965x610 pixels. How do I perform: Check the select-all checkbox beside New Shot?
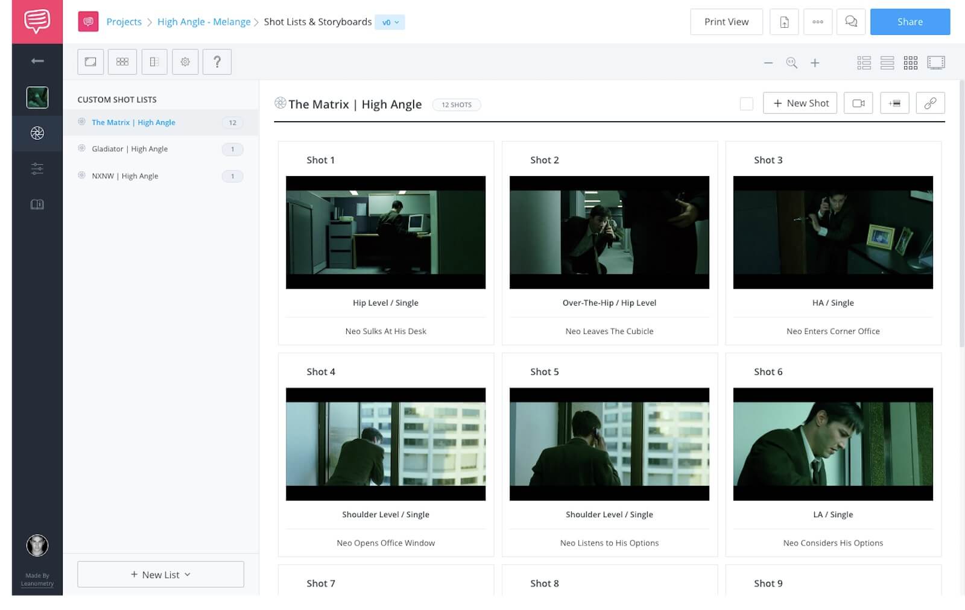[746, 103]
